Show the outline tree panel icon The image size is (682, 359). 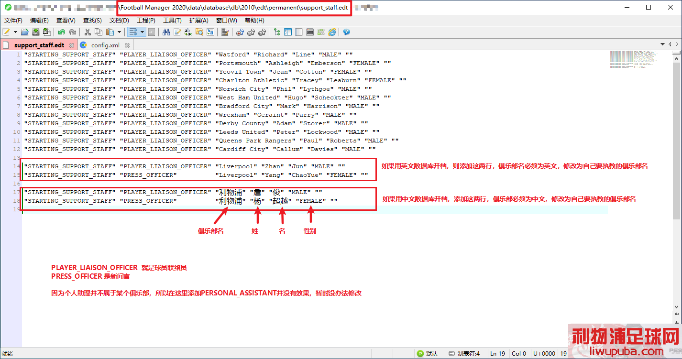tap(277, 32)
